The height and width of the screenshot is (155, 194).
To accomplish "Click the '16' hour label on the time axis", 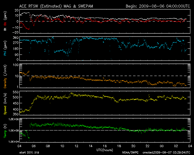I will [x=105, y=146].
